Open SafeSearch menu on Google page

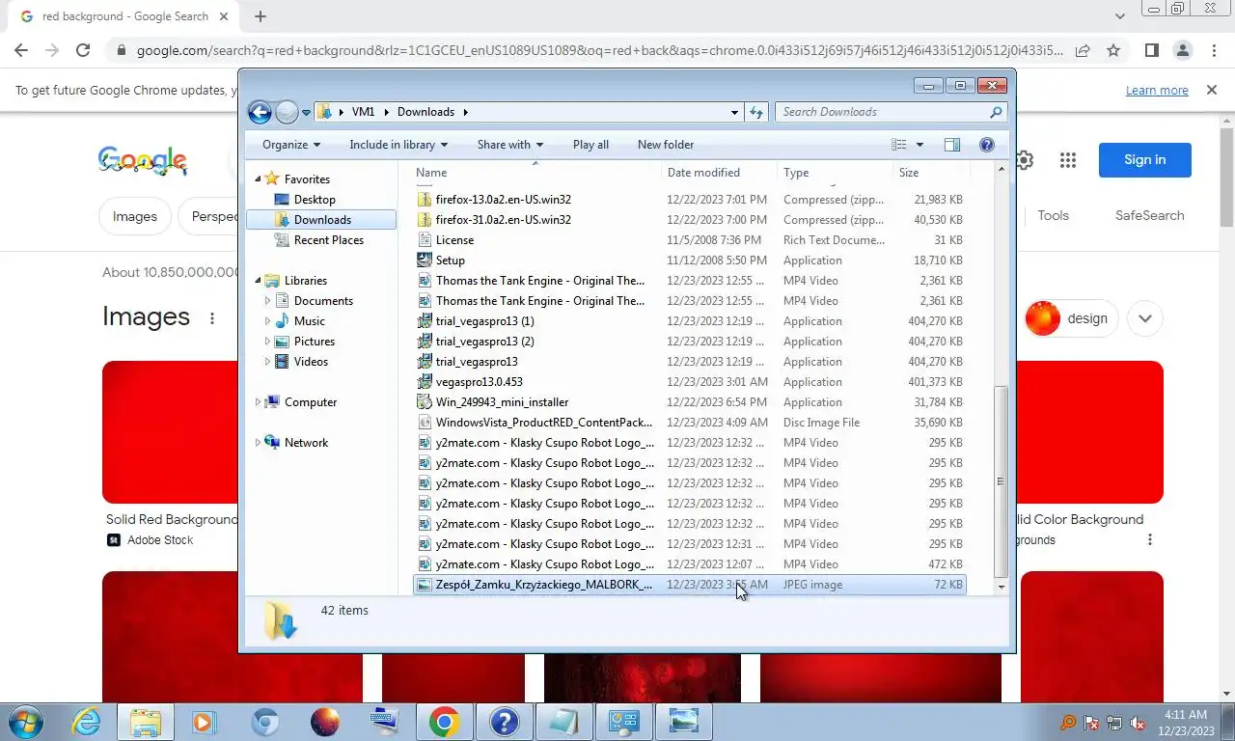[x=1149, y=215]
